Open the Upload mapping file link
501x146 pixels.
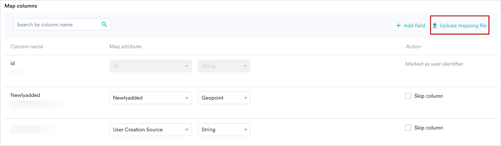click(x=460, y=25)
